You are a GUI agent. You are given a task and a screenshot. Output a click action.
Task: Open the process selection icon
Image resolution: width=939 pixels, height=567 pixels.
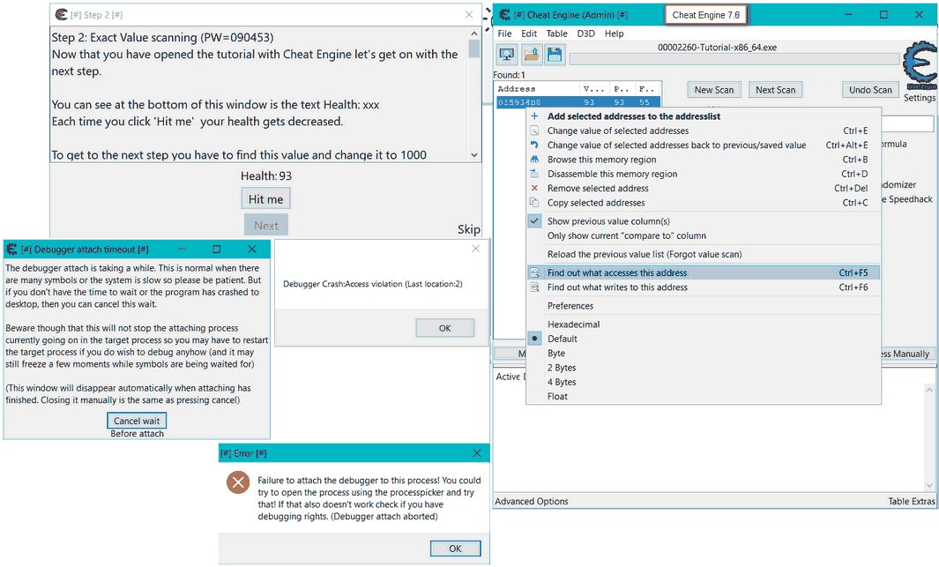(x=506, y=54)
